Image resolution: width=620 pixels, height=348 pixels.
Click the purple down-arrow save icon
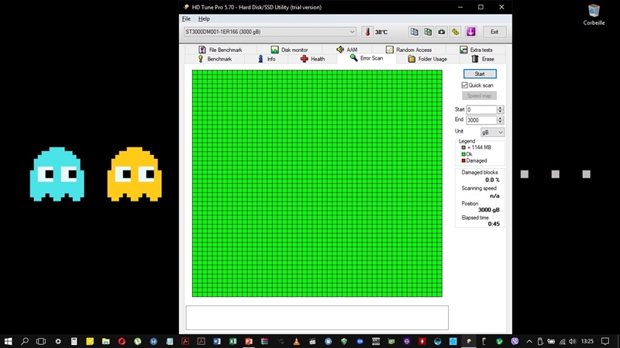point(470,32)
